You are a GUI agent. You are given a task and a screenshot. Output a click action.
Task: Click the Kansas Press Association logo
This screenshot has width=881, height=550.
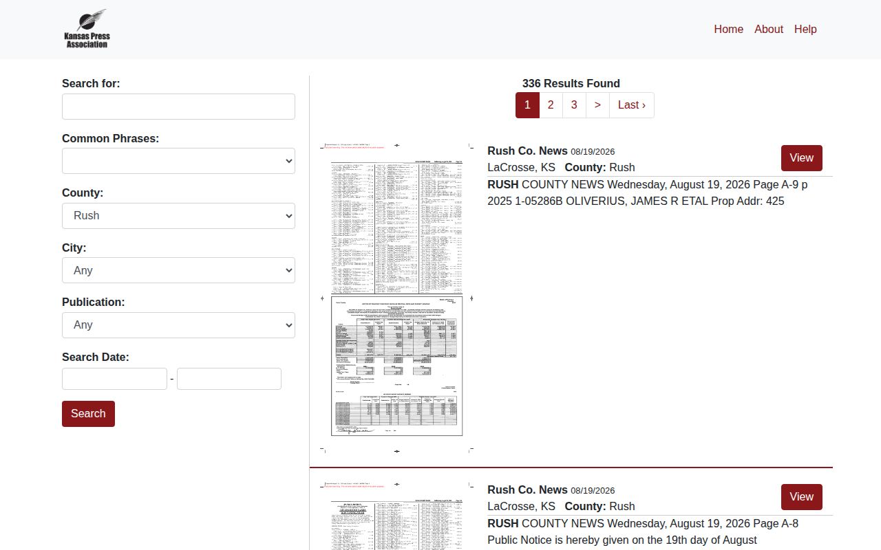(87, 29)
